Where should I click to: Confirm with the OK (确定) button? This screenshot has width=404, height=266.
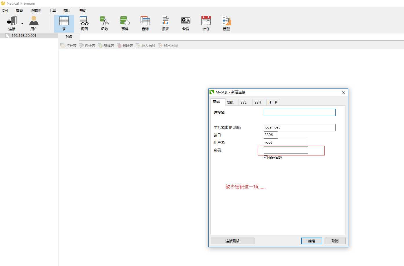pyautogui.click(x=312, y=241)
